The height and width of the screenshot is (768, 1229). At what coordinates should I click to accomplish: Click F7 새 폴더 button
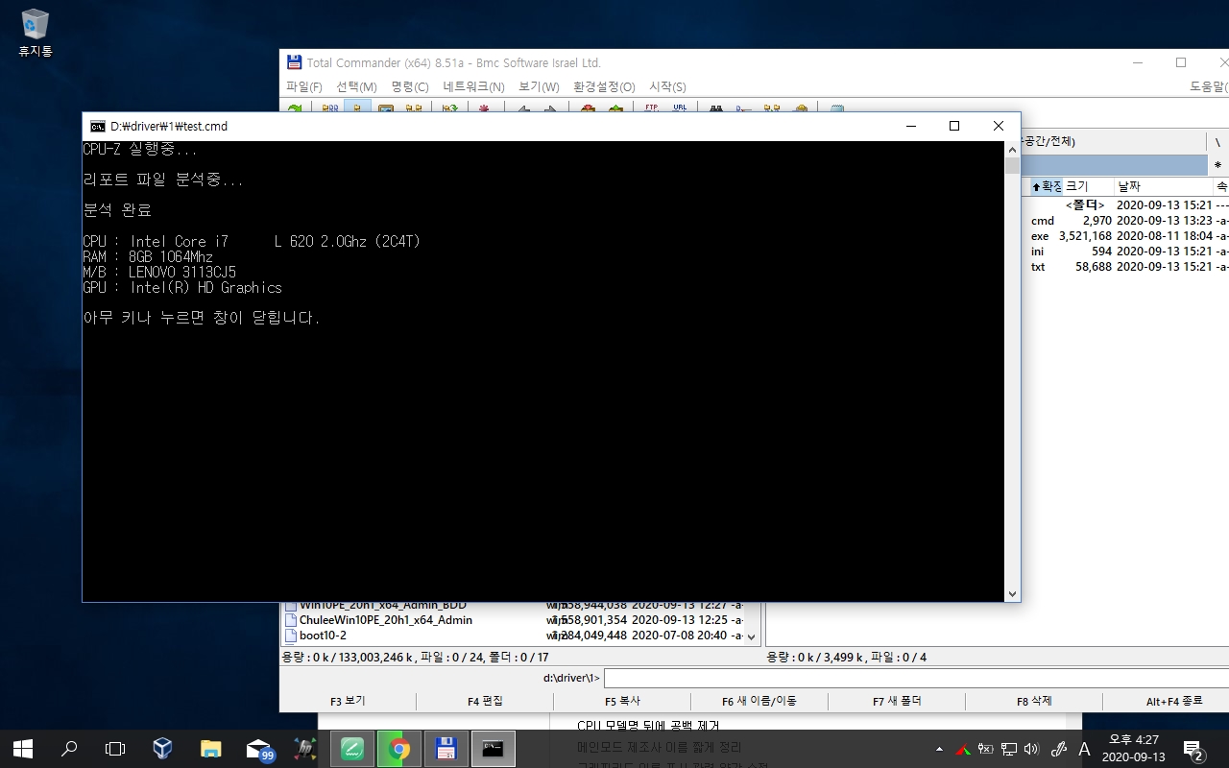tap(897, 702)
